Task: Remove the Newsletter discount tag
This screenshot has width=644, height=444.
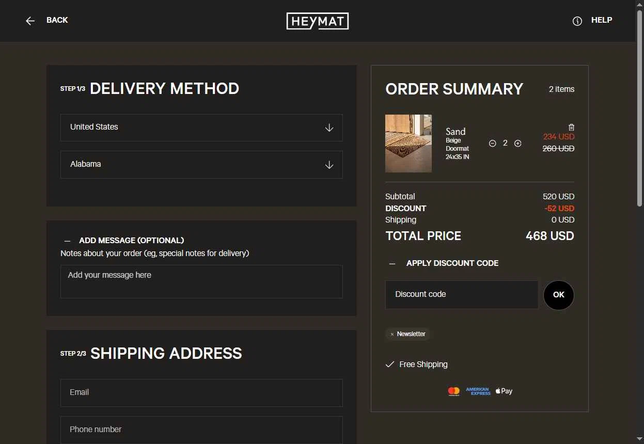Action: [x=392, y=335]
